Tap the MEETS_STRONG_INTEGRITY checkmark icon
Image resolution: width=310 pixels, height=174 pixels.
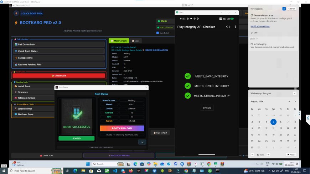188,96
